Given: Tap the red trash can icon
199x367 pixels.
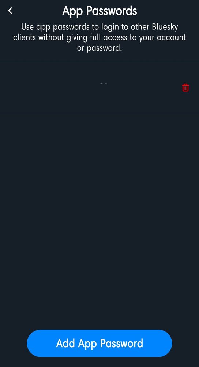Looking at the screenshot, I should 185,88.
